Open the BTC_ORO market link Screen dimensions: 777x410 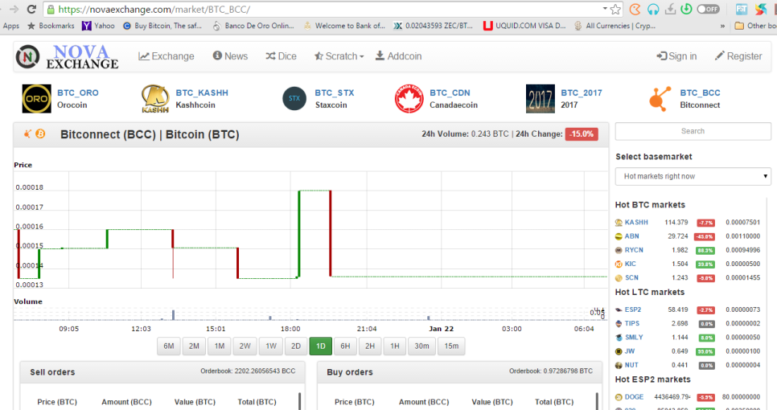[78, 92]
